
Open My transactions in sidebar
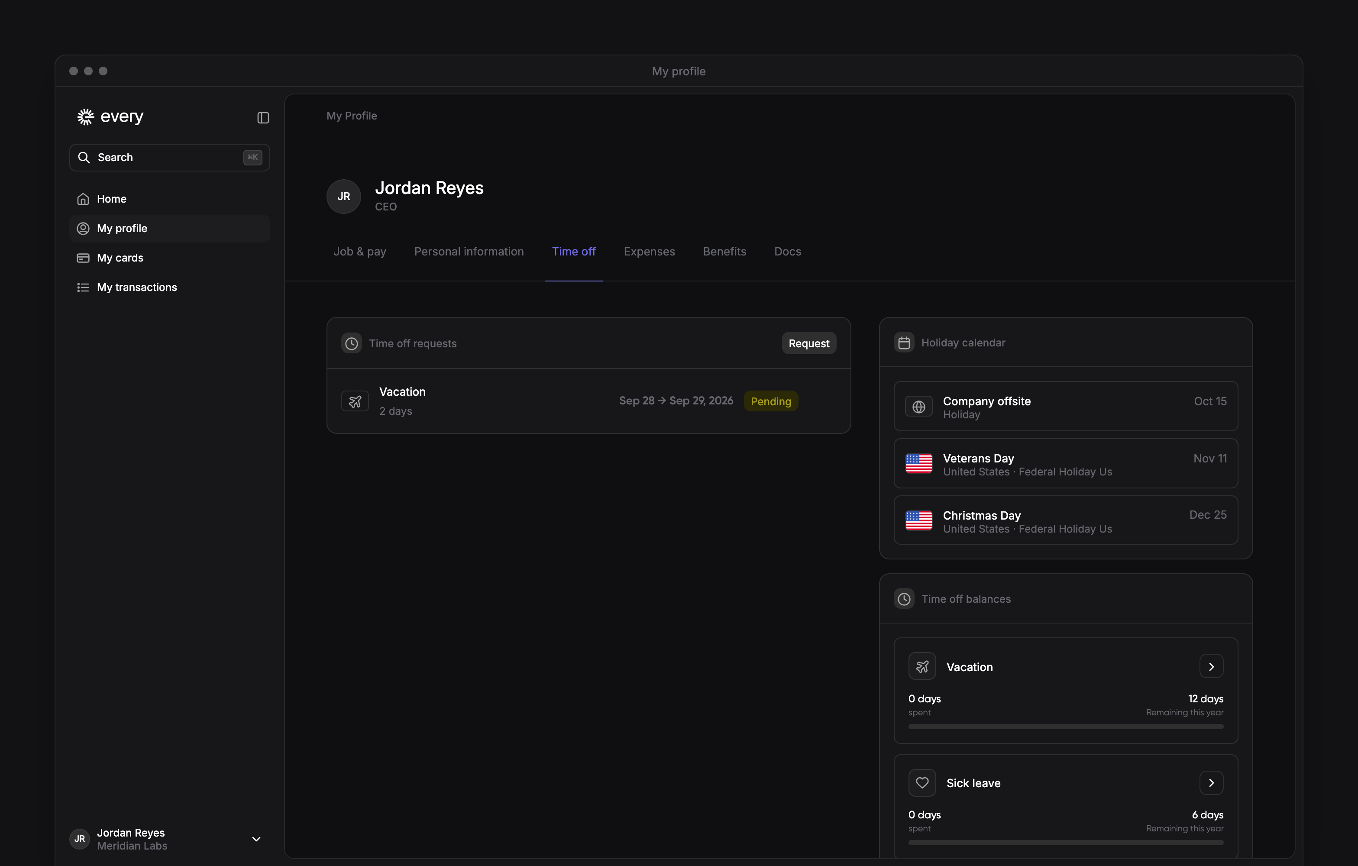coord(169,288)
